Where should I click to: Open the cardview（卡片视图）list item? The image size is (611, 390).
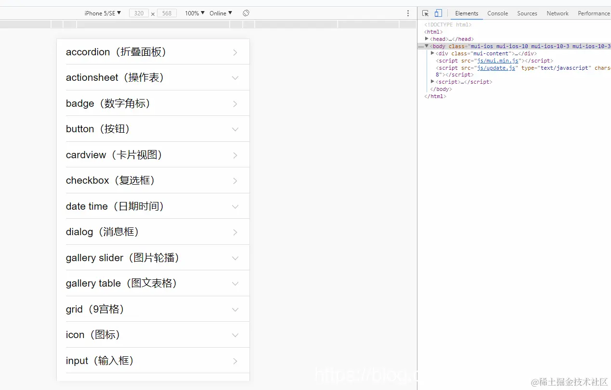(x=153, y=155)
